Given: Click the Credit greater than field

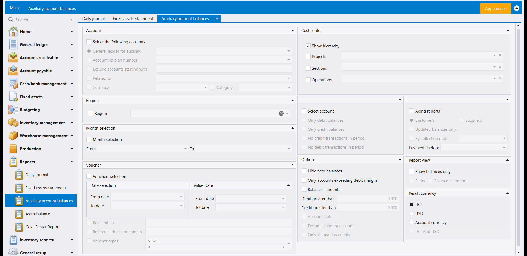Looking at the screenshot, I should coord(368,207).
